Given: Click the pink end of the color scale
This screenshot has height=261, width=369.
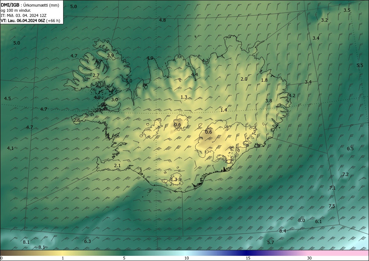Looking at the screenshot, I should pyautogui.click(x=339, y=253).
